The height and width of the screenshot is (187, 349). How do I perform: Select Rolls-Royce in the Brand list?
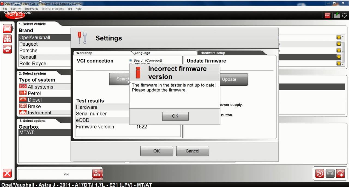[x=45, y=64]
